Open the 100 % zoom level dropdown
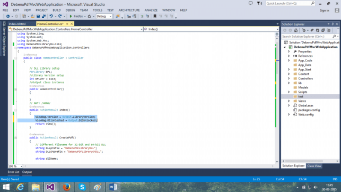341x192 pixels. point(15,166)
